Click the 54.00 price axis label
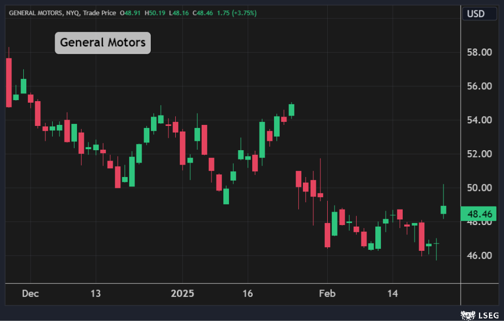 click(479, 120)
